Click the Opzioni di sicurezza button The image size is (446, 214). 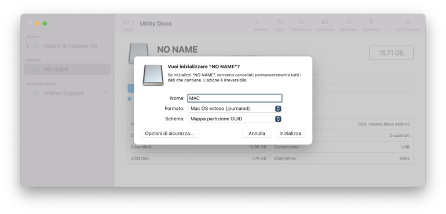click(x=170, y=134)
